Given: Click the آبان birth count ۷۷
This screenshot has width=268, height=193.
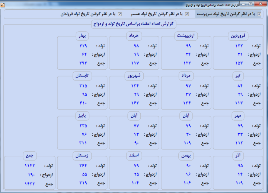Looking at the screenshot, I should tap(136, 126).
